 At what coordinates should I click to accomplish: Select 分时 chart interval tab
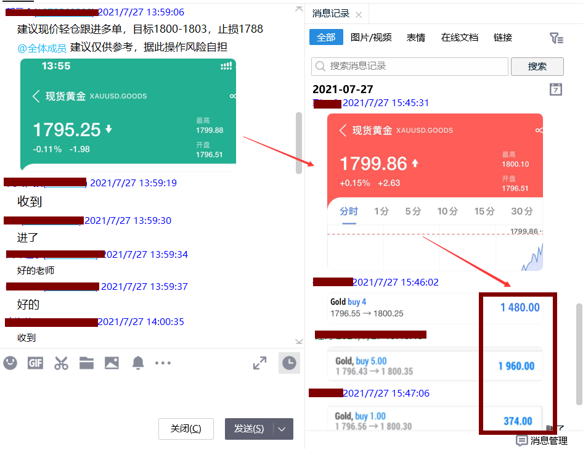click(349, 212)
